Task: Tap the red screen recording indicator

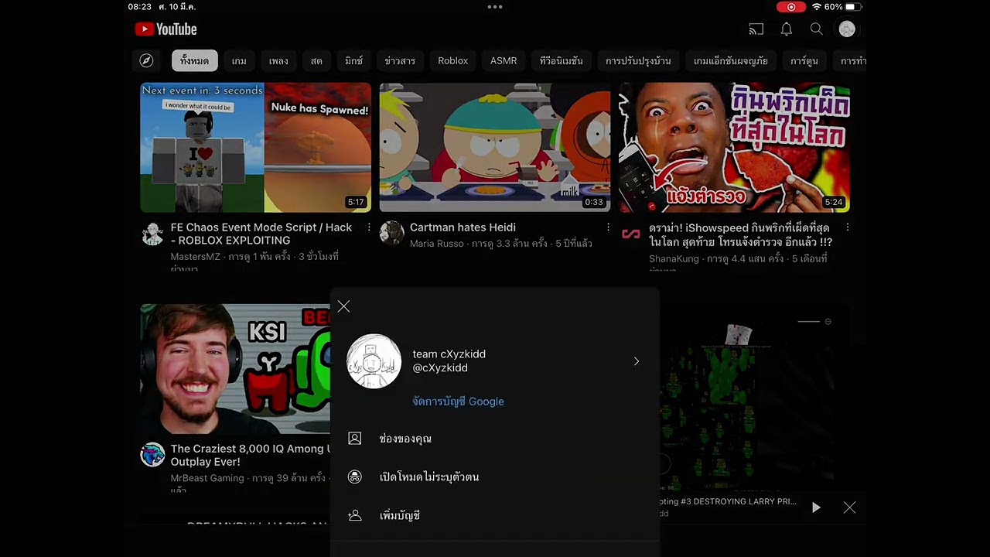Action: 791,7
